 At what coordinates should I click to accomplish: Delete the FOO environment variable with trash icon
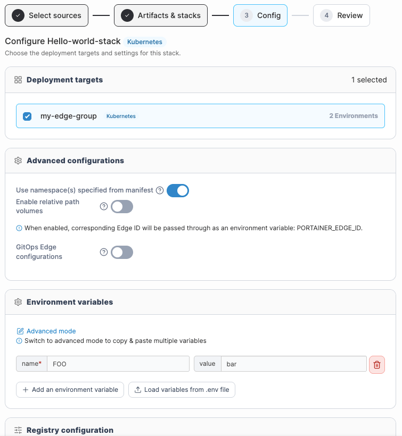point(376,365)
